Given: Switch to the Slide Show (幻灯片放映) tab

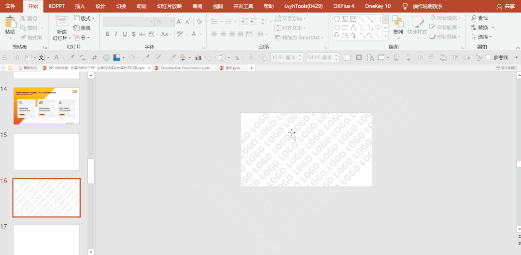Looking at the screenshot, I should [169, 6].
